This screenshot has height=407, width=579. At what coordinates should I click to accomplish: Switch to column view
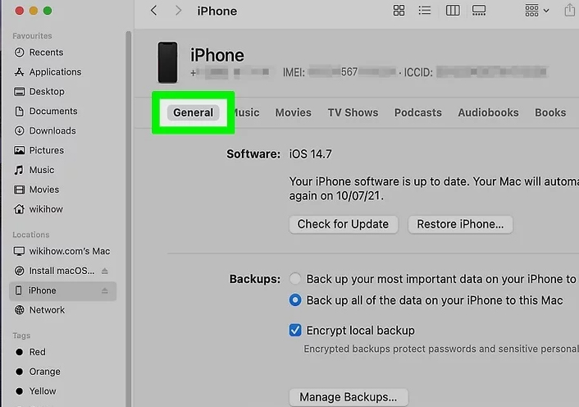(453, 11)
